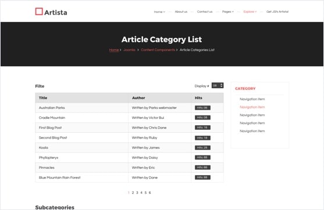The image size is (324, 210).
Task: Click 'Written by Victor Bui' text
Action: click(x=148, y=118)
